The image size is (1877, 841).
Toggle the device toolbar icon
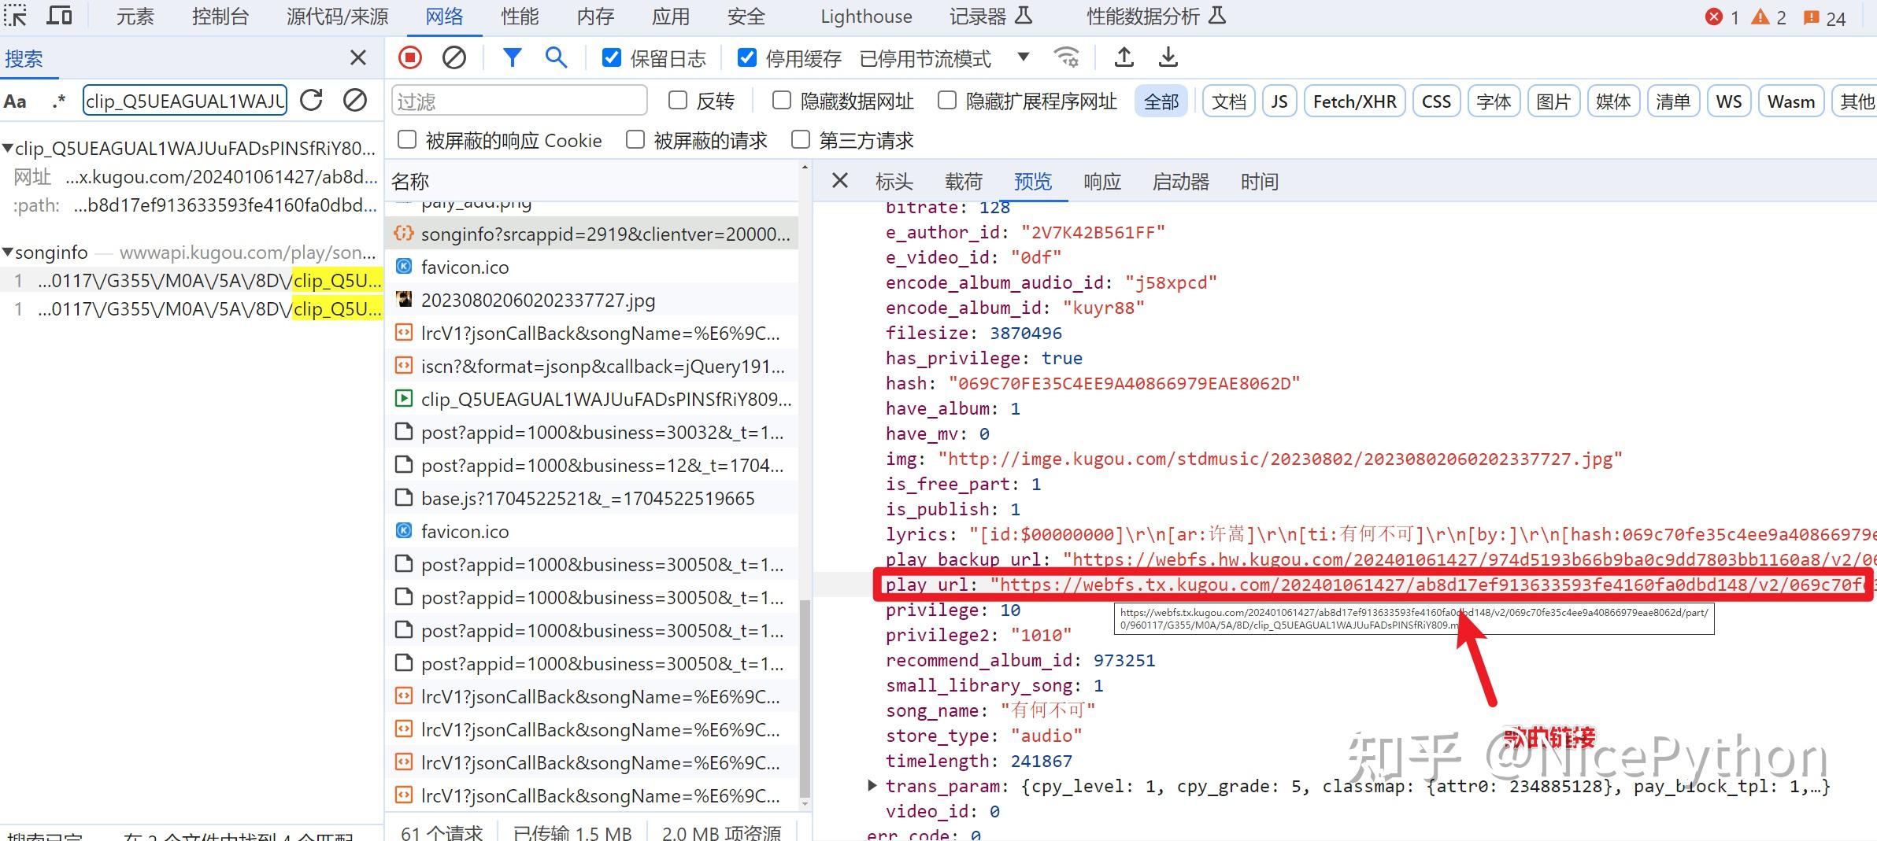coord(60,15)
